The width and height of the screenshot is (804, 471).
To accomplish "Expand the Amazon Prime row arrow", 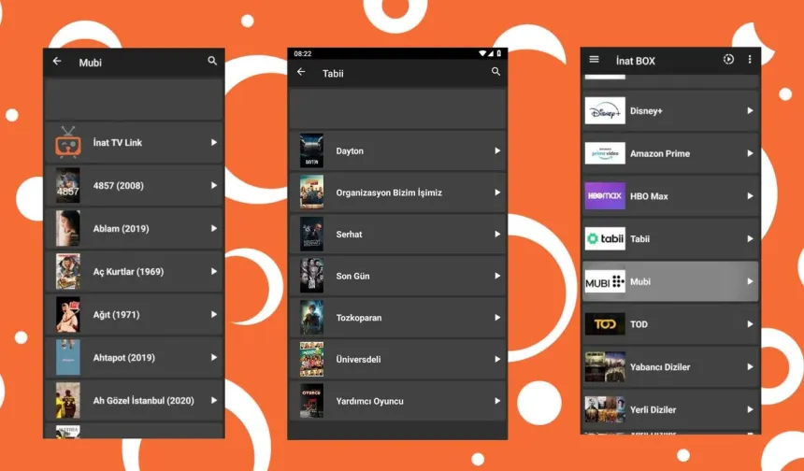I will coord(750,153).
